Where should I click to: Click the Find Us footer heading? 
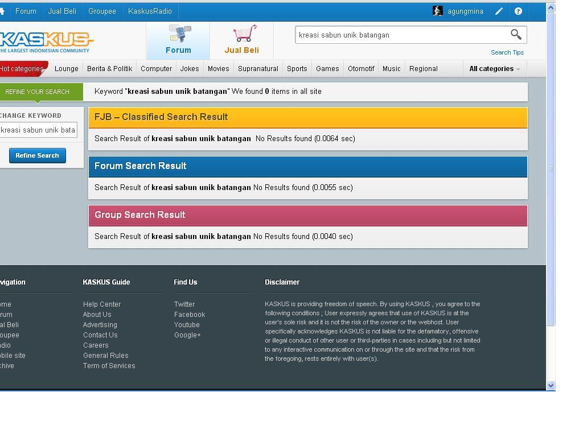(186, 282)
